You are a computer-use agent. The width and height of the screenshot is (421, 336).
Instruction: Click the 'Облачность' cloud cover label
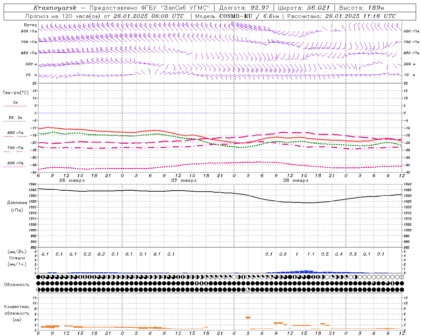click(x=17, y=284)
